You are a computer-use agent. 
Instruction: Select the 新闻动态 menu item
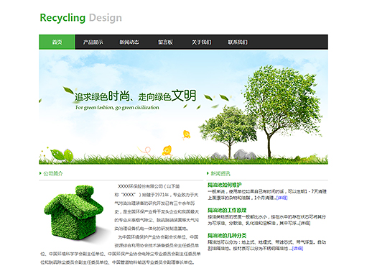[129, 42]
